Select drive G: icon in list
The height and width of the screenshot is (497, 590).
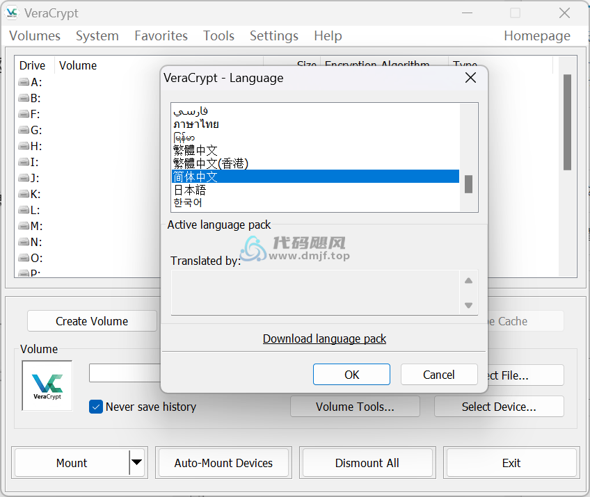coord(24,130)
